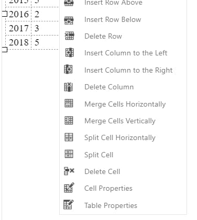Viewport: 197px width, 220px height.
Task: Click the Split Cell Horizontally icon
Action: pos(69,137)
